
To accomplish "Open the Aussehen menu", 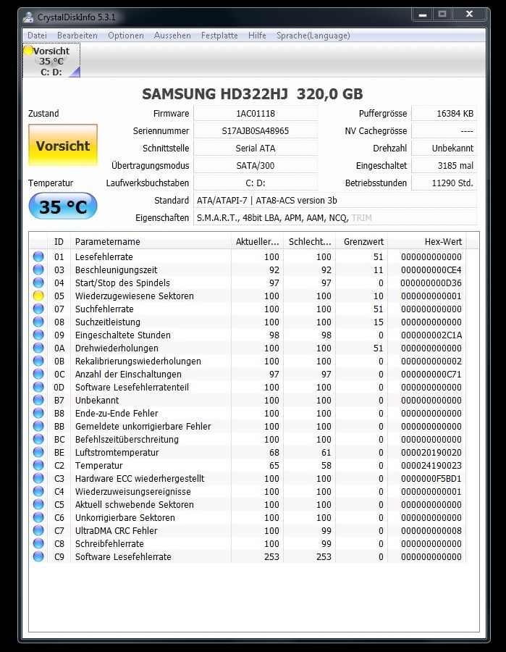I will 172,35.
